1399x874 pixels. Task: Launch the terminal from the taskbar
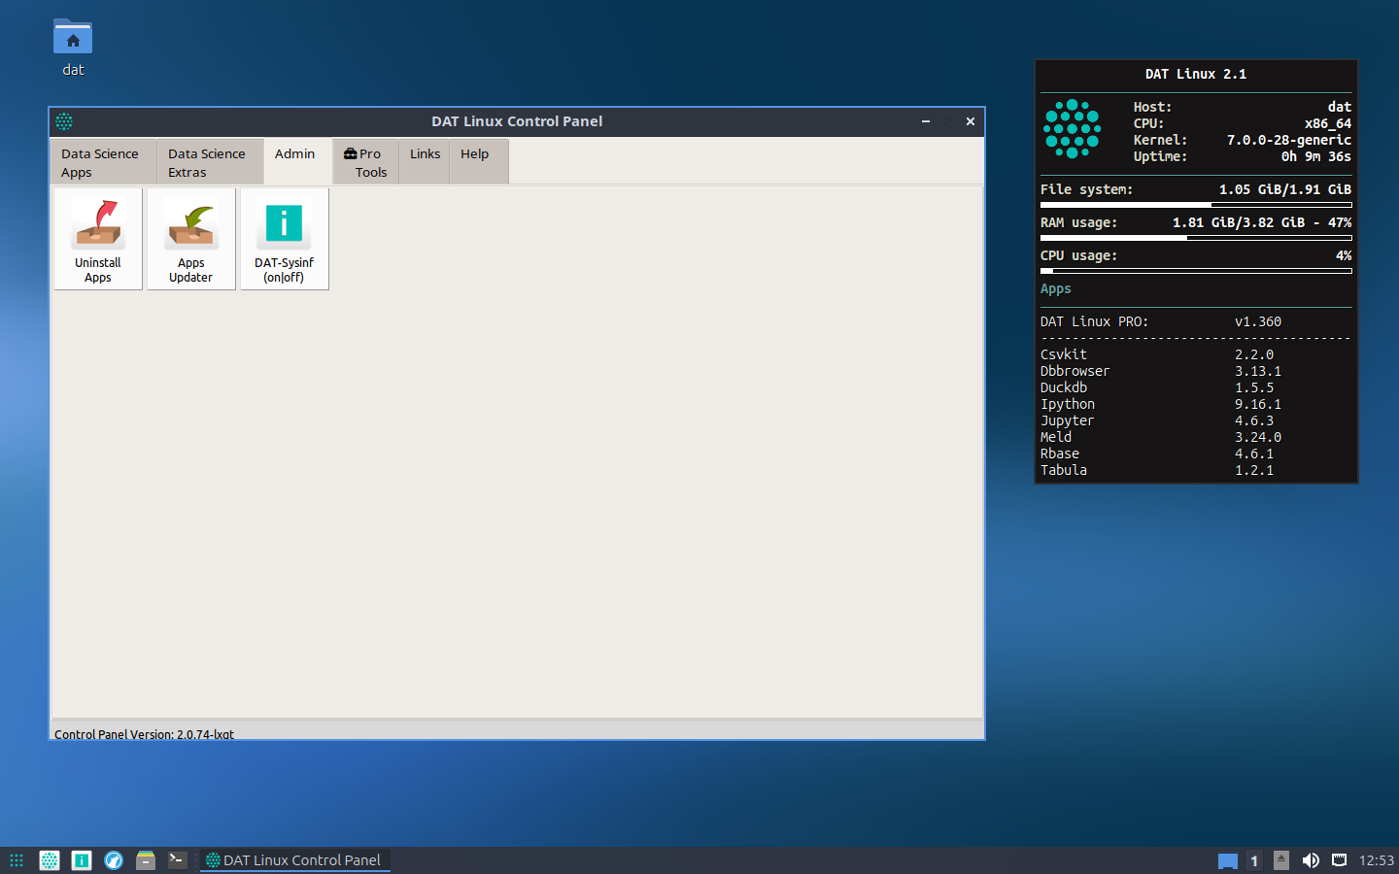(x=177, y=860)
